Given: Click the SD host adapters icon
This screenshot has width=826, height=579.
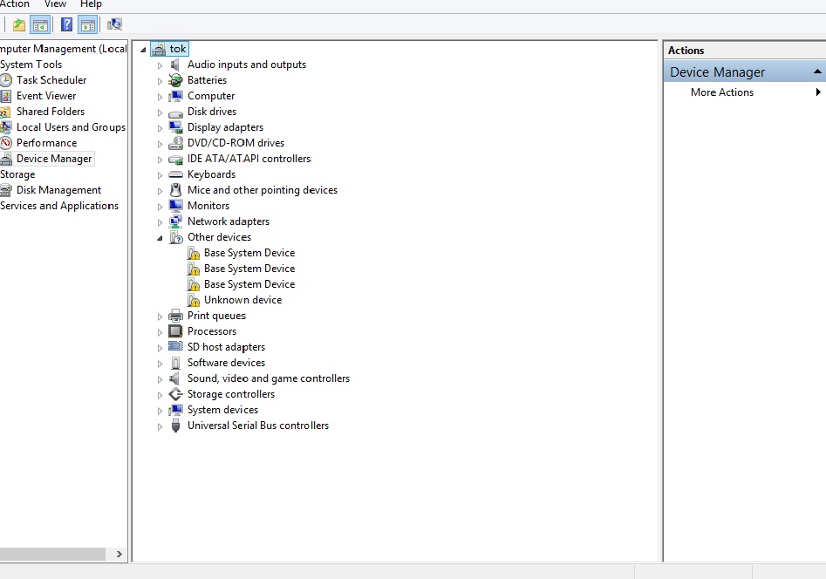Looking at the screenshot, I should (175, 347).
